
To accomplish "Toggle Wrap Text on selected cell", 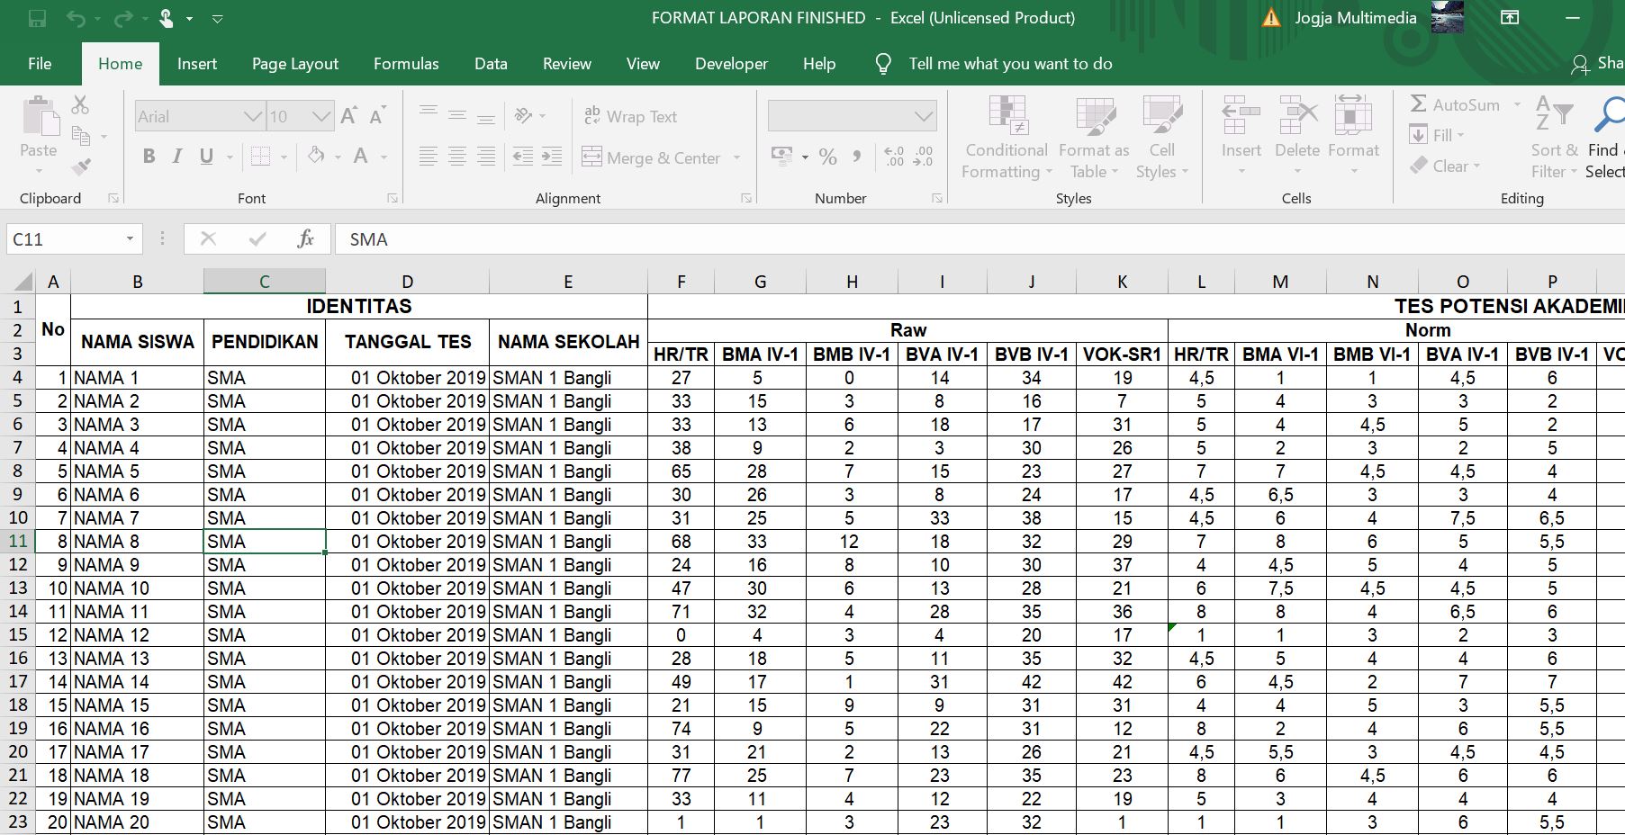I will (x=630, y=116).
